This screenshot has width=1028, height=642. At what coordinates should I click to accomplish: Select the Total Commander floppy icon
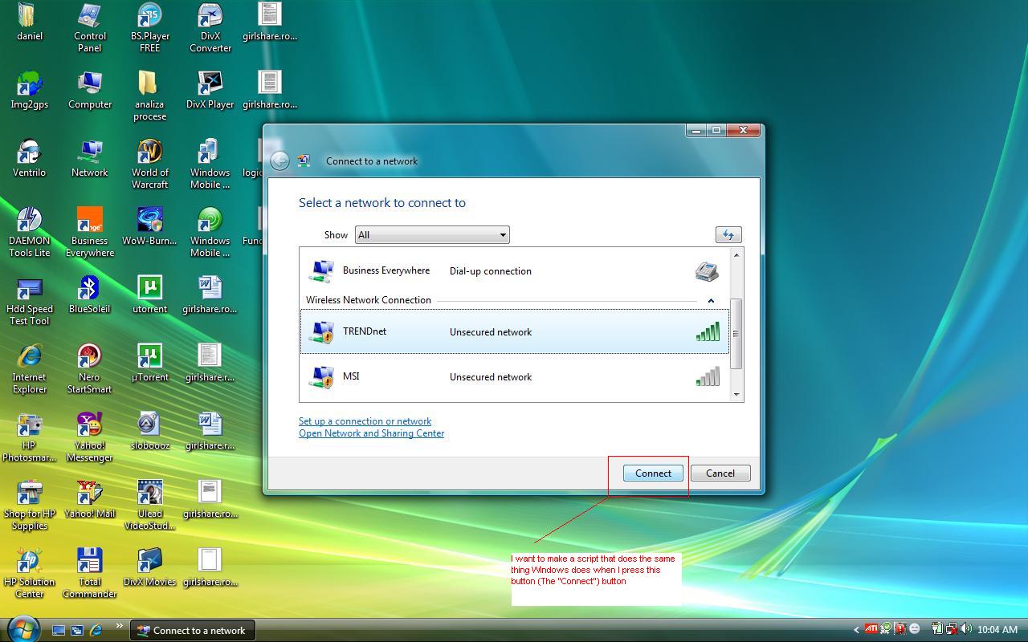coord(89,574)
